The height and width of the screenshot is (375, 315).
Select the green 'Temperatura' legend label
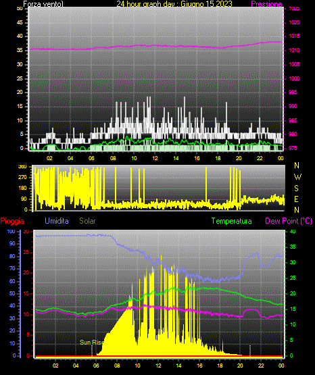232,221
